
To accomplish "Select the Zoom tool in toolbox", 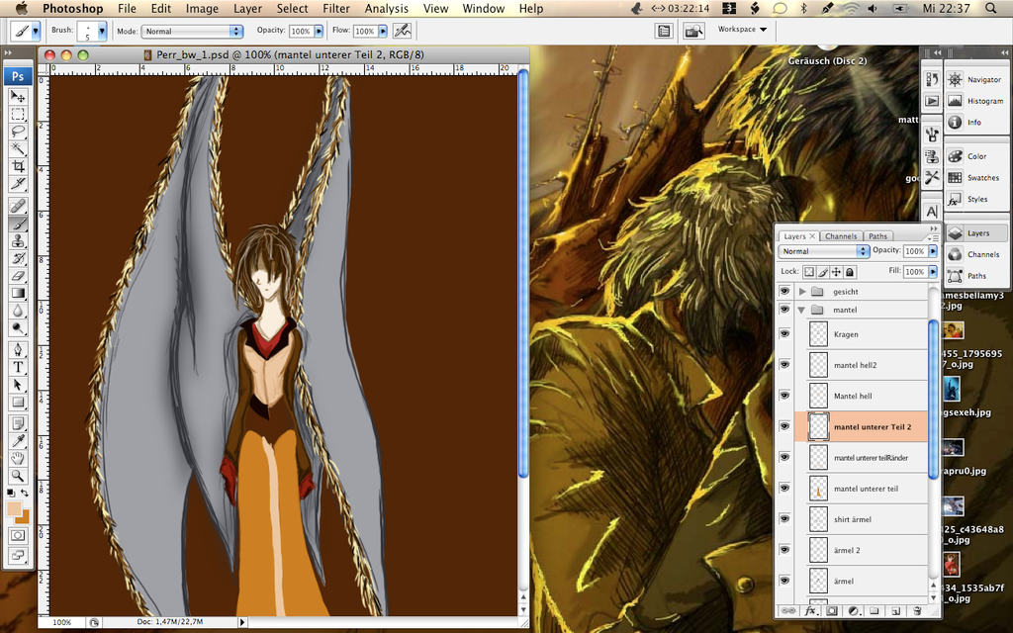I will (x=18, y=476).
